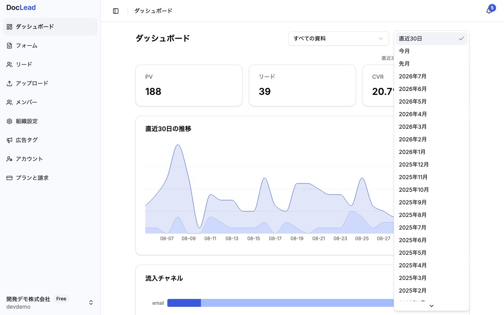Choose 2025年5月 from the list
This screenshot has height=315, width=504.
(432, 253)
